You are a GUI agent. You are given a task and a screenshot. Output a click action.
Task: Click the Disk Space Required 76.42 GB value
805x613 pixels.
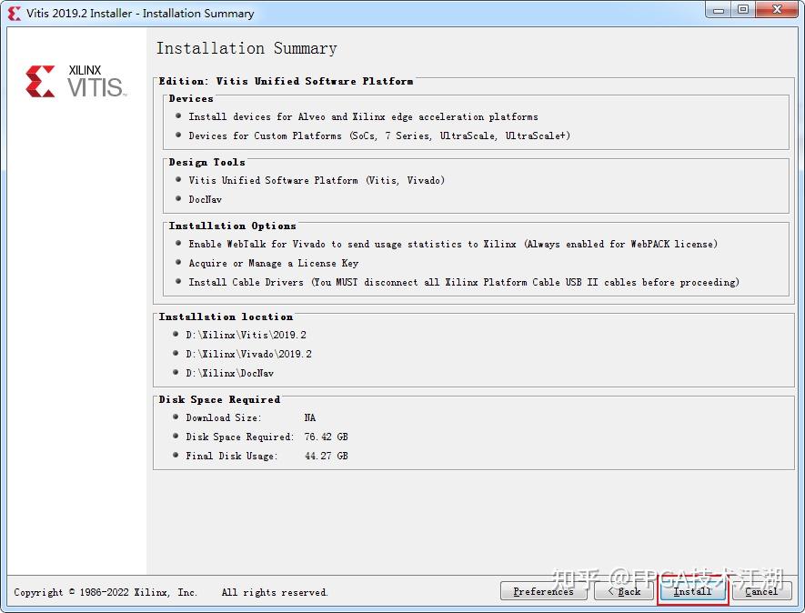(x=326, y=437)
